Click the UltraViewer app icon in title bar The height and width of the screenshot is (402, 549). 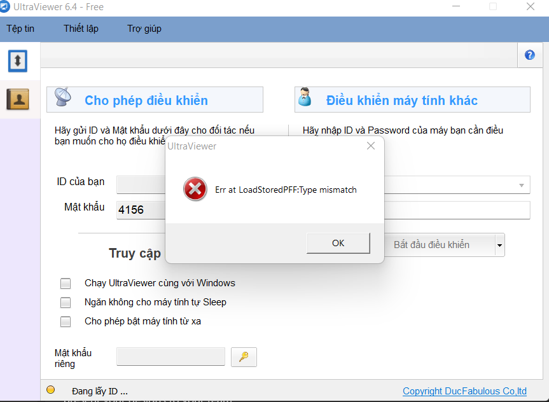pyautogui.click(x=4, y=6)
